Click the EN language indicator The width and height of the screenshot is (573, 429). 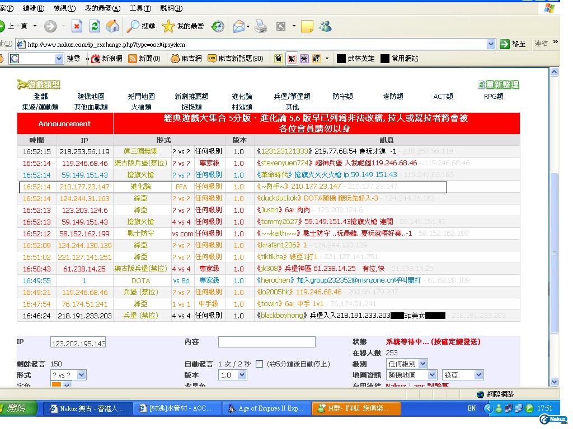tap(471, 408)
